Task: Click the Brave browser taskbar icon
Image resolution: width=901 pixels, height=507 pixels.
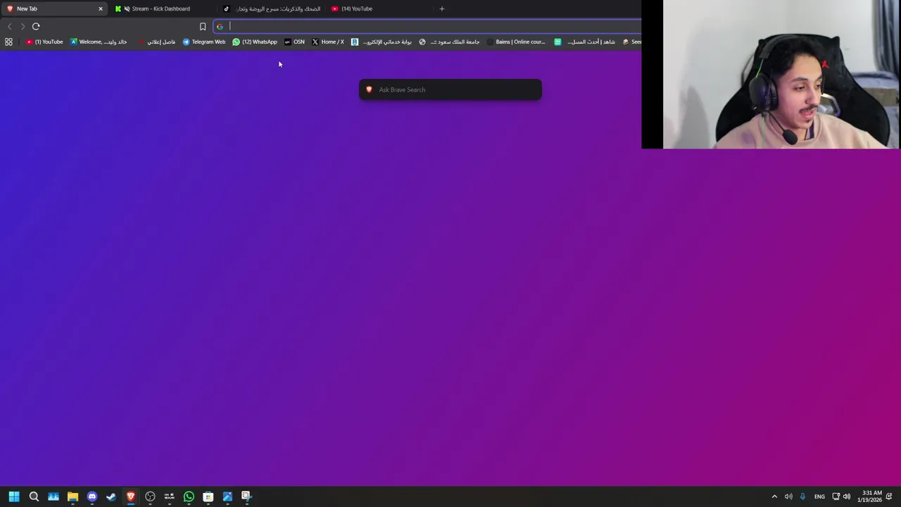Action: pos(130,496)
